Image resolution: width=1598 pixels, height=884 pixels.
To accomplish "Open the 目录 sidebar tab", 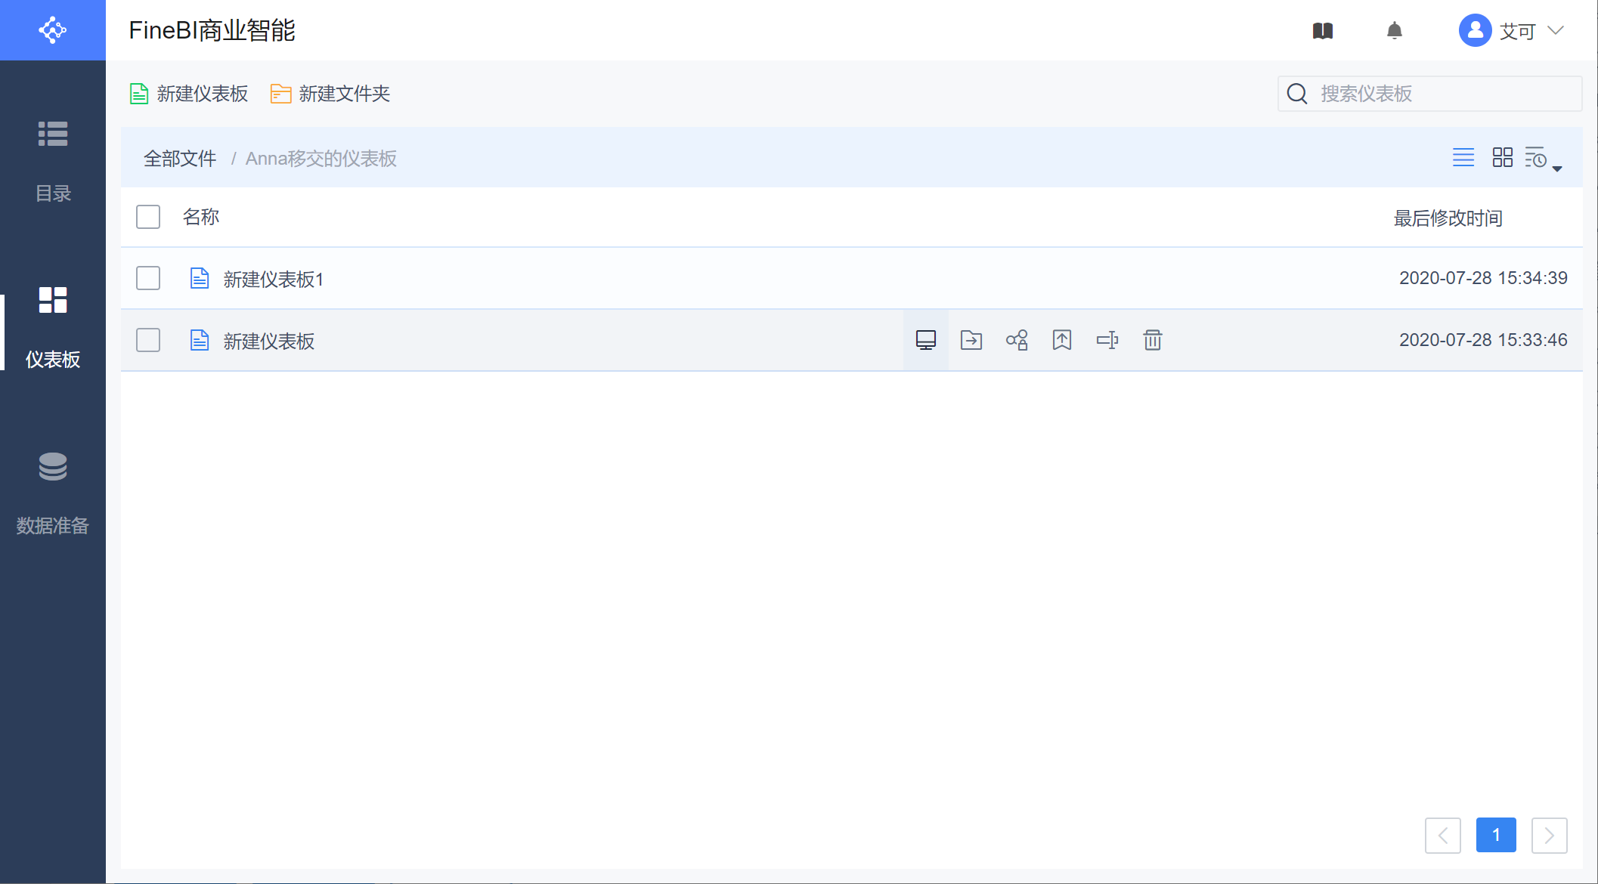I will [x=53, y=161].
